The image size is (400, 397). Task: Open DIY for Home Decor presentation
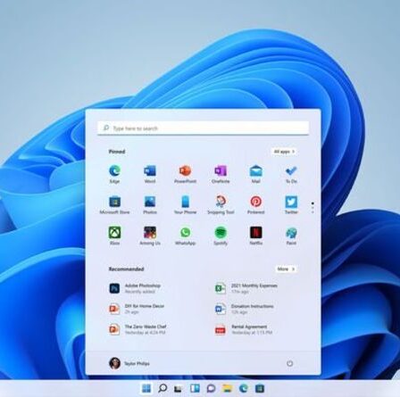[137, 309]
